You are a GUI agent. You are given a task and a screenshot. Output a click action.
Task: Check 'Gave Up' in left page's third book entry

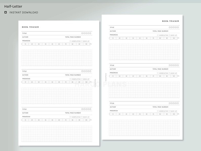[82, 117]
